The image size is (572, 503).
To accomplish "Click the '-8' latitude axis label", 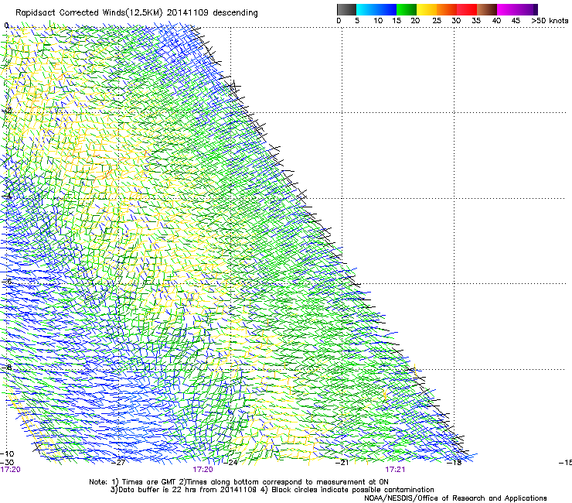I will [6, 368].
